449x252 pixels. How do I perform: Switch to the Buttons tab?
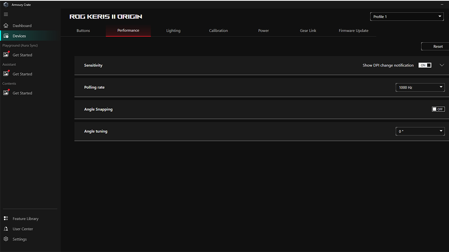click(x=83, y=31)
